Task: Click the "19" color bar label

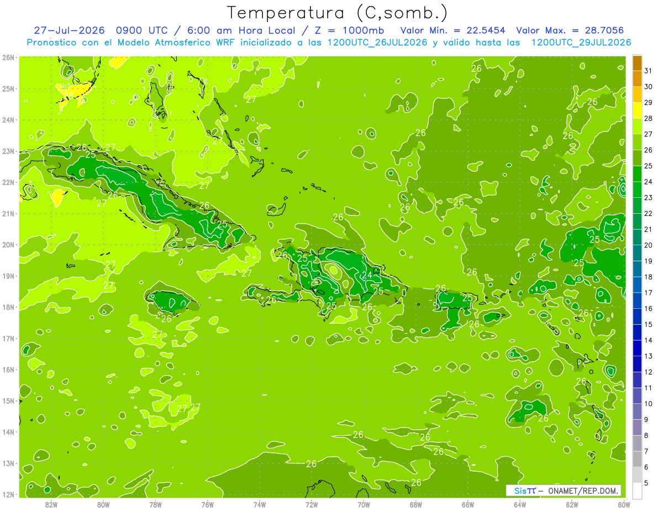Action: click(649, 261)
